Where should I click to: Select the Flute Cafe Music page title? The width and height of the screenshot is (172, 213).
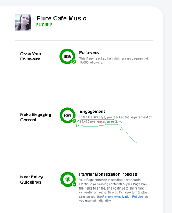pos(61,18)
